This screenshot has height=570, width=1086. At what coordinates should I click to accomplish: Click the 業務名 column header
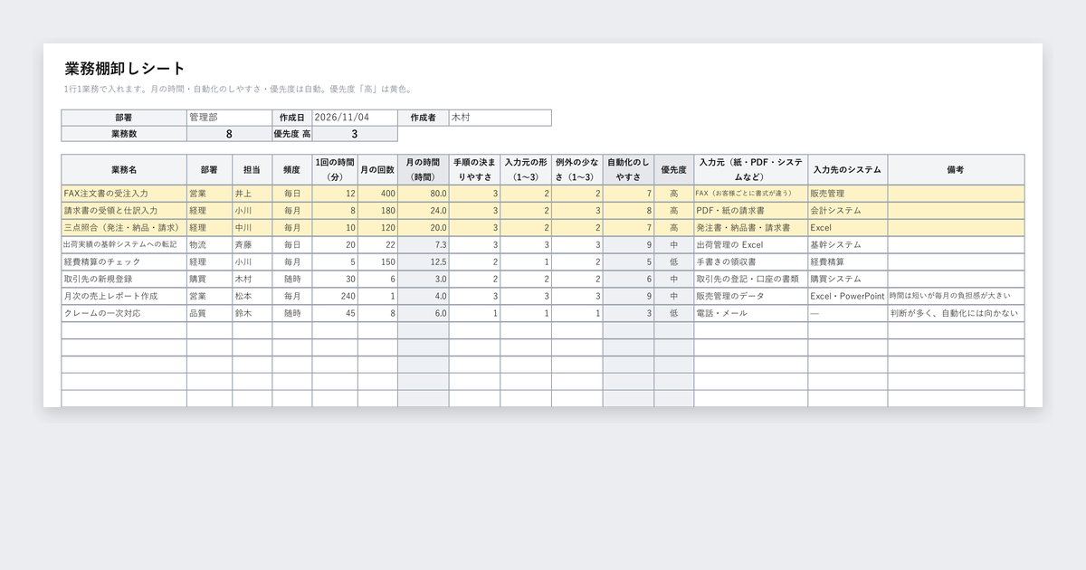124,169
